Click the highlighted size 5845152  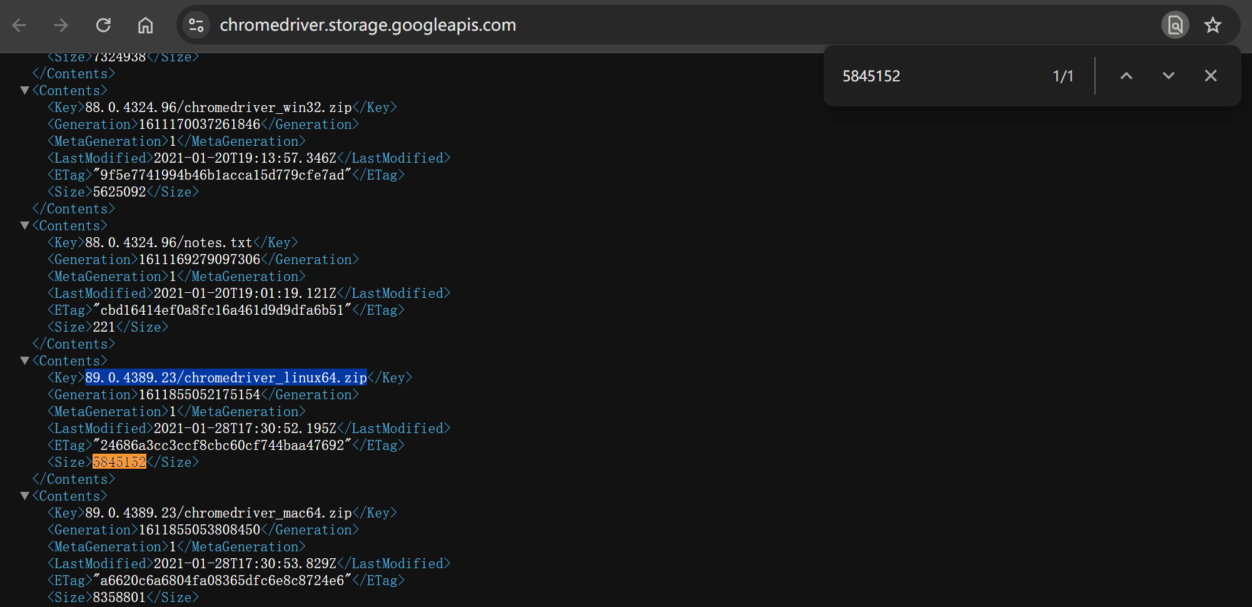[x=119, y=462]
